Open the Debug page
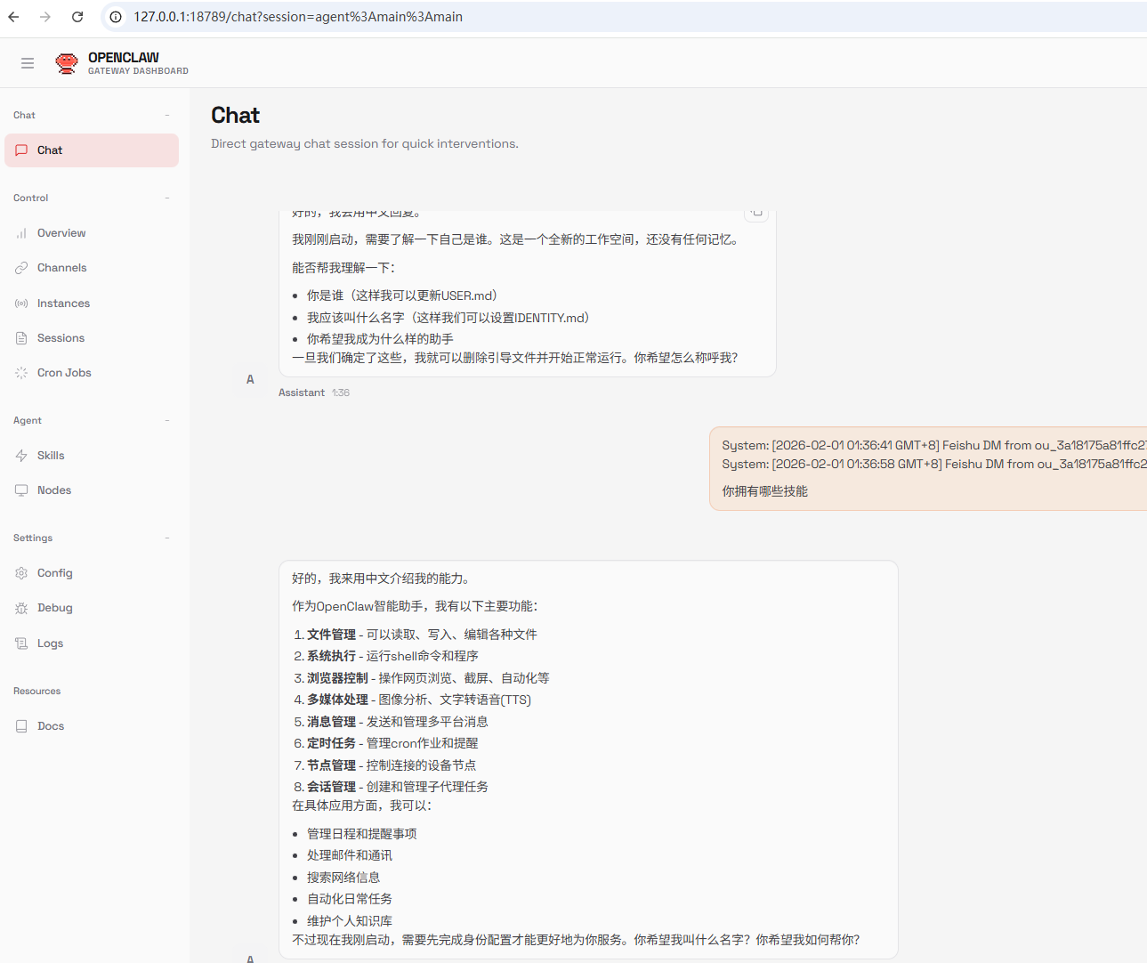This screenshot has height=963, width=1147. pyautogui.click(x=92, y=608)
